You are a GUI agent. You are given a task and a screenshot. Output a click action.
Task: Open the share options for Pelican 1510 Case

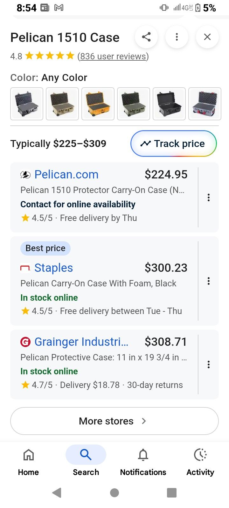point(146,37)
